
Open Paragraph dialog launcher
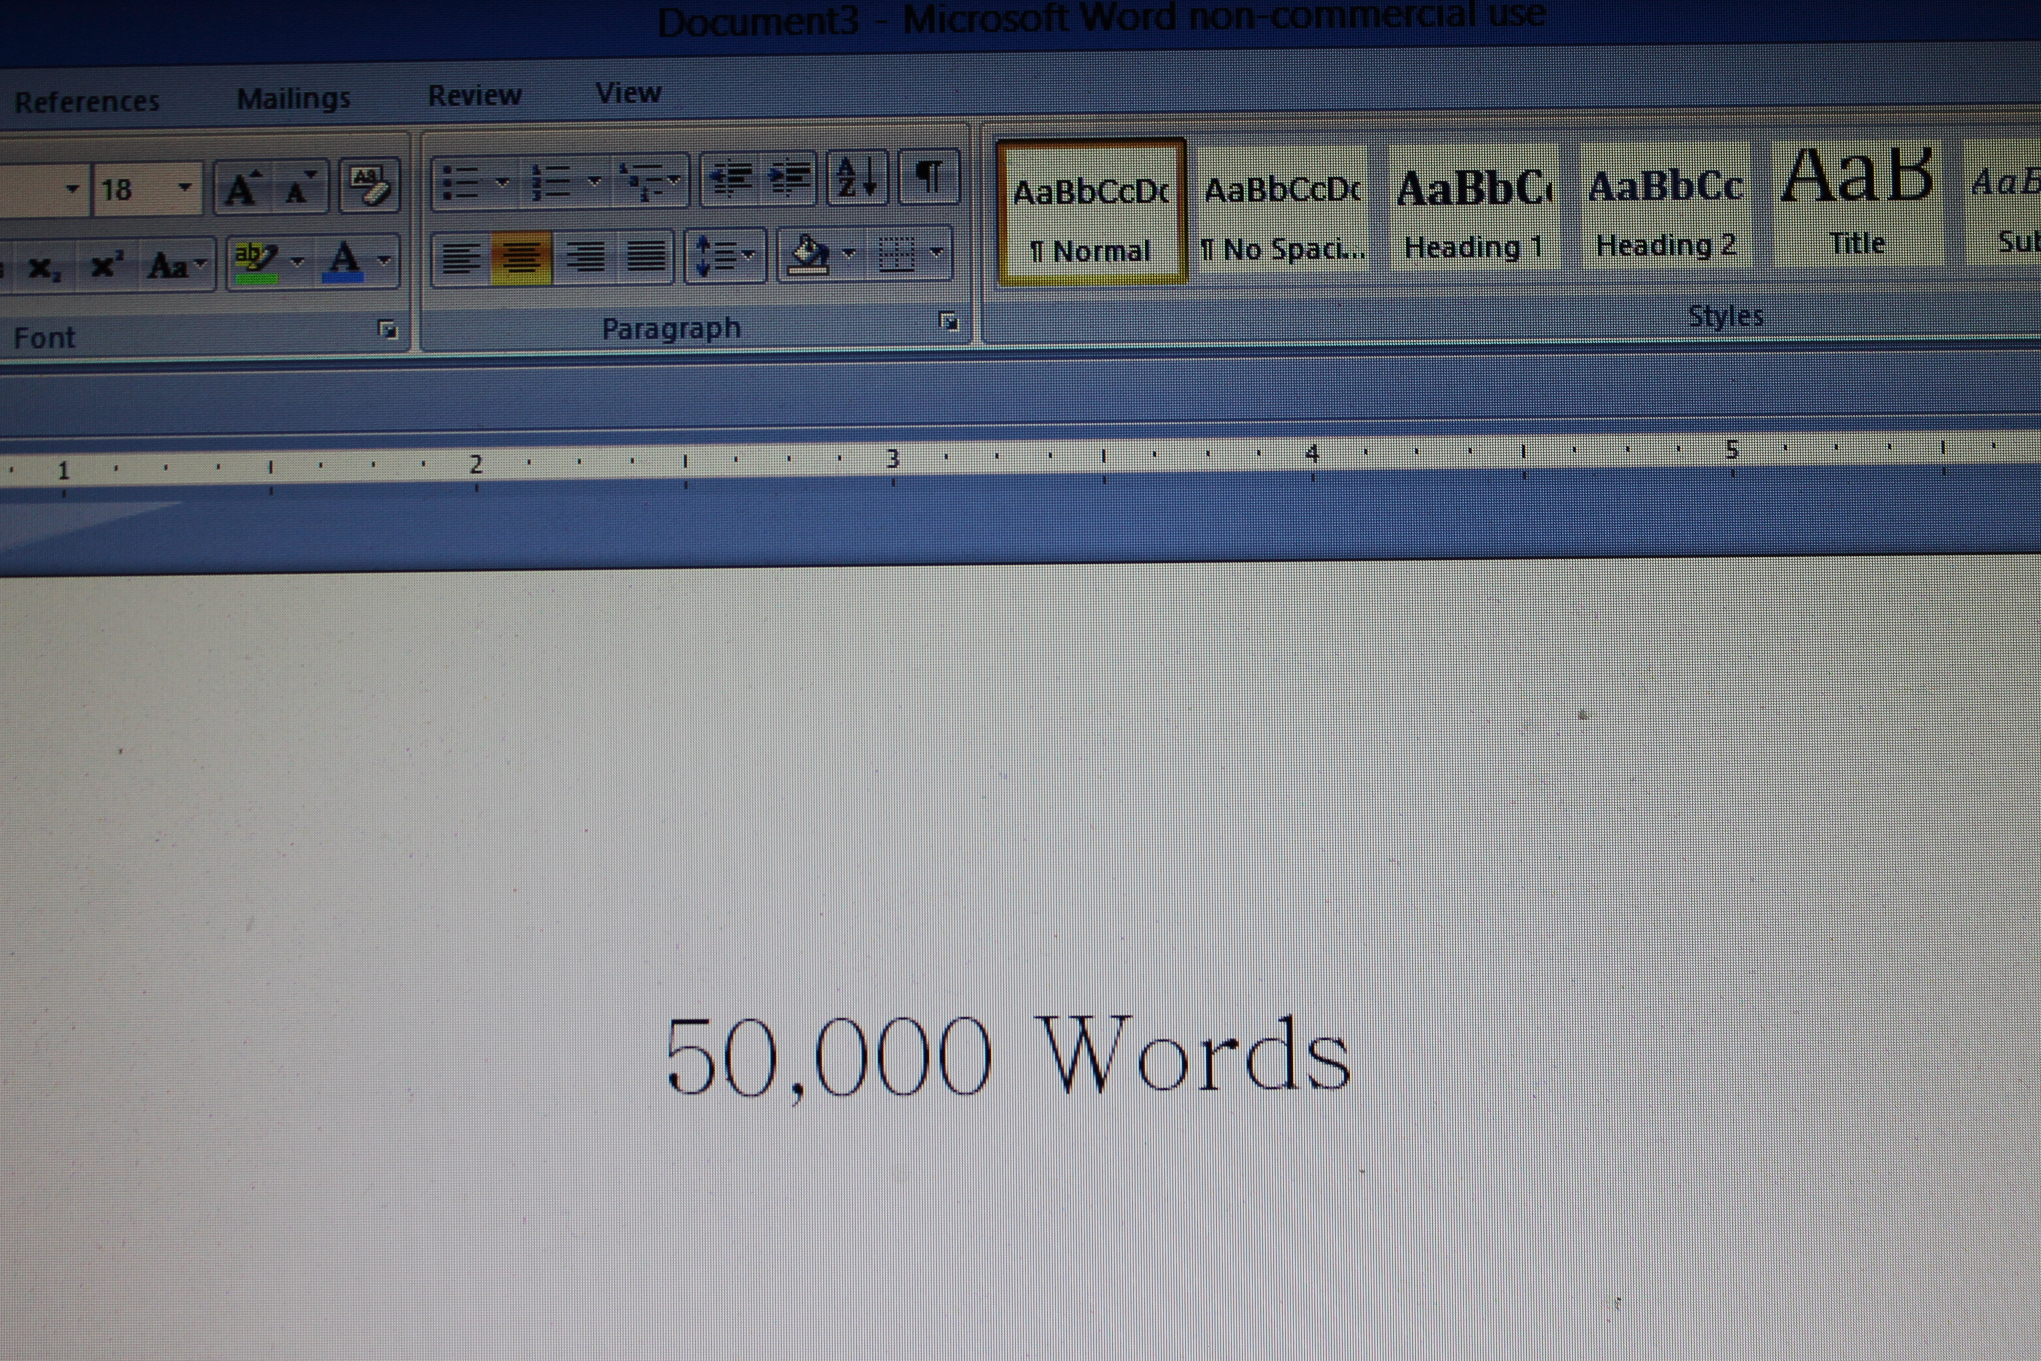point(948,322)
